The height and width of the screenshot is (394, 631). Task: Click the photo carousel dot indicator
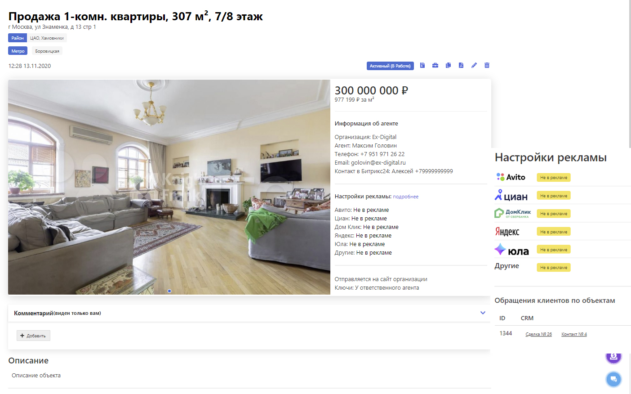click(x=169, y=291)
